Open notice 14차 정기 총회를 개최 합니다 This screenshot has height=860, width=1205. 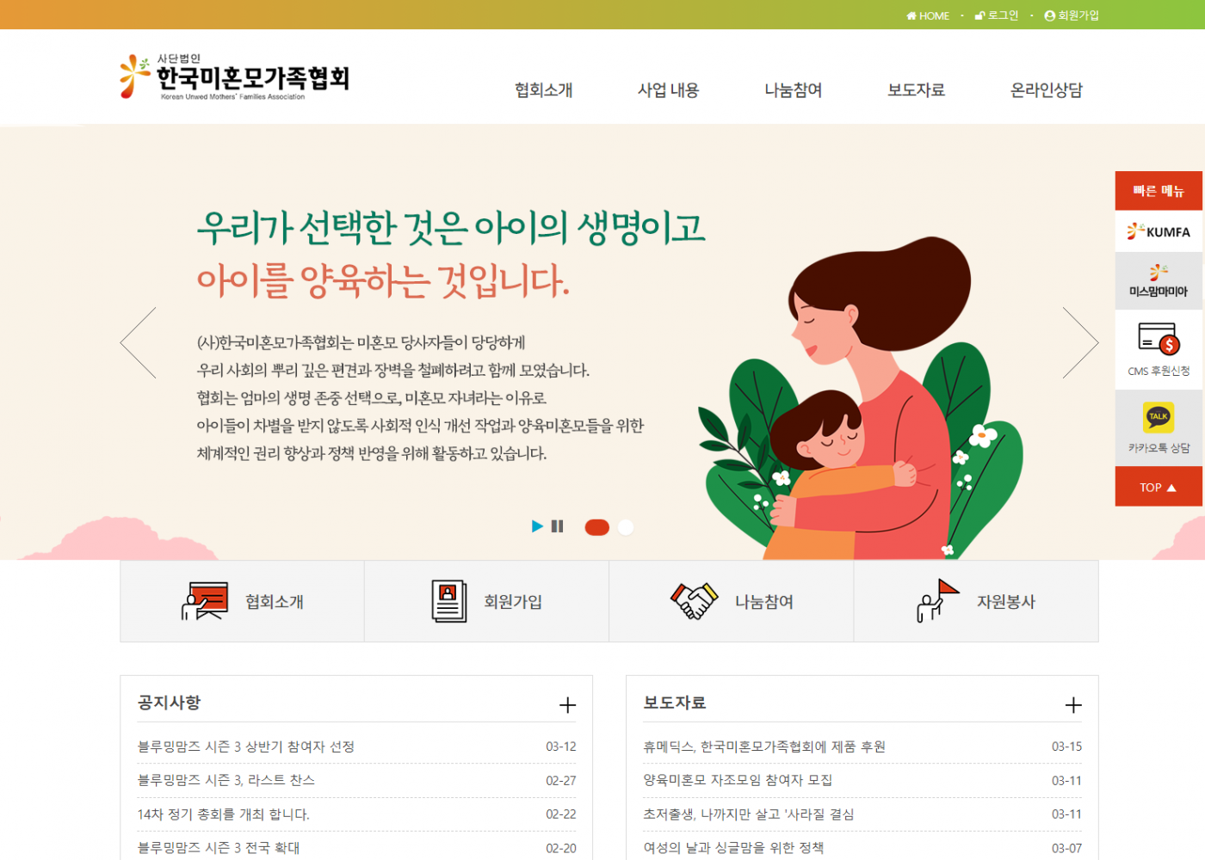click(224, 814)
